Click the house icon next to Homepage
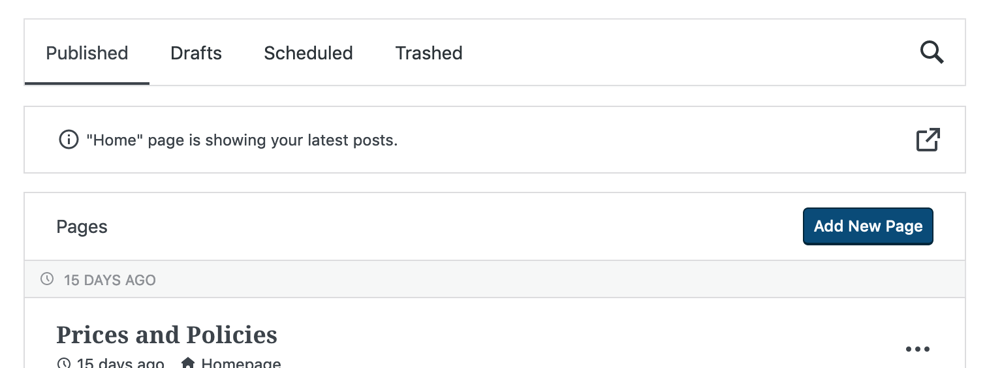This screenshot has width=987, height=368. 188,363
